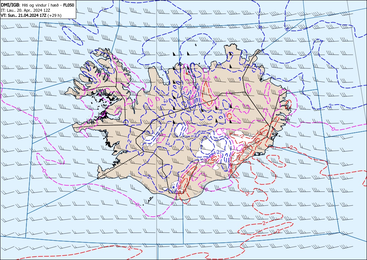Click the '(+29 h)' forecast offset
The image size is (367, 260).
point(54,15)
